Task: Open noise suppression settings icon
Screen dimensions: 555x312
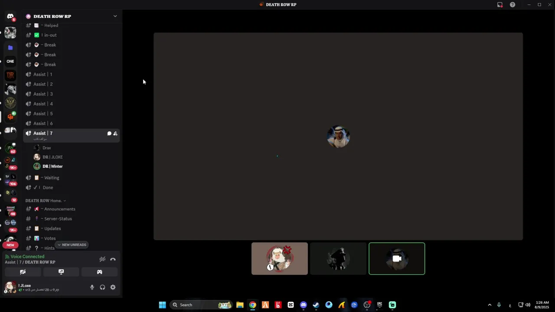Action: point(102,259)
